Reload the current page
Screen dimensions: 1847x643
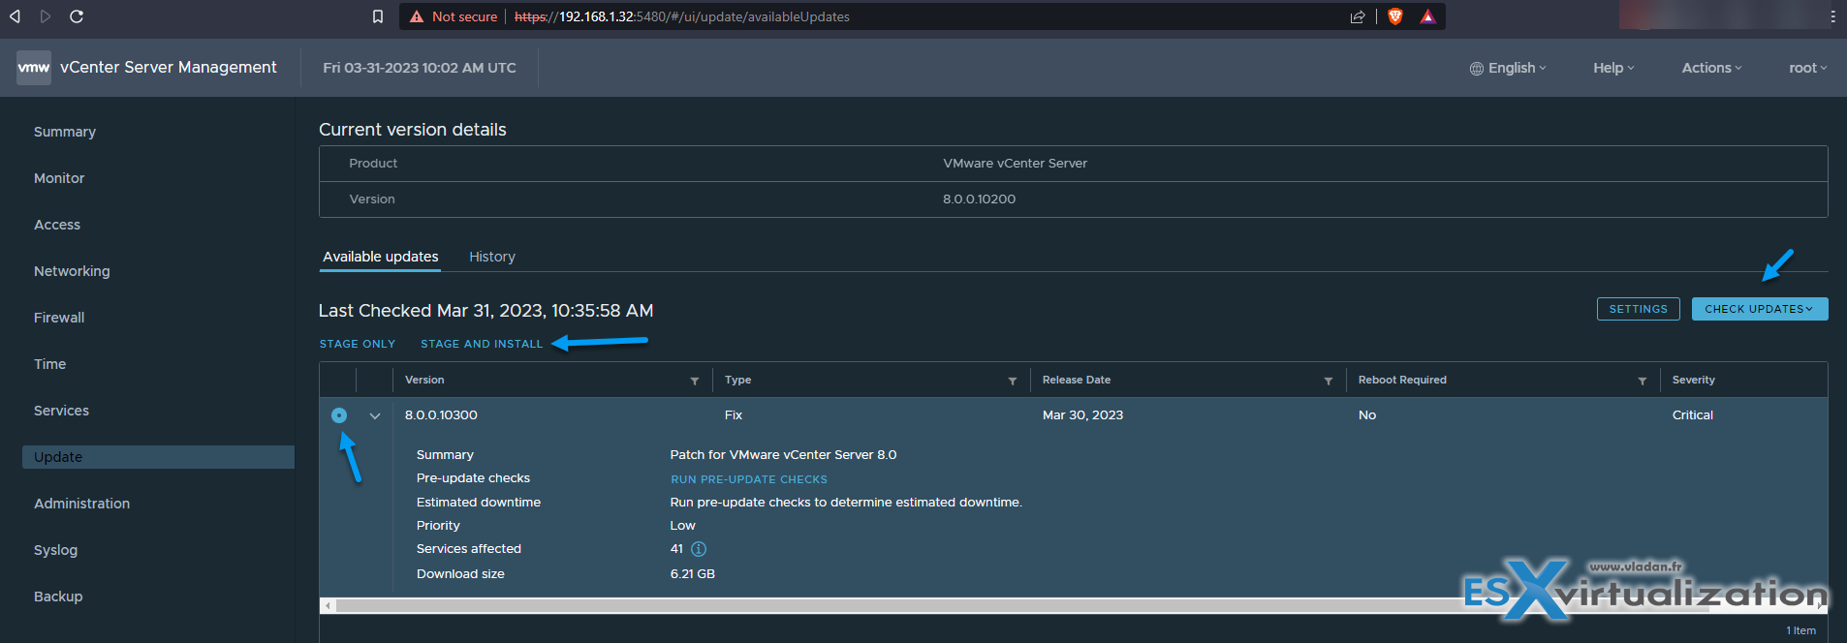pyautogui.click(x=77, y=16)
